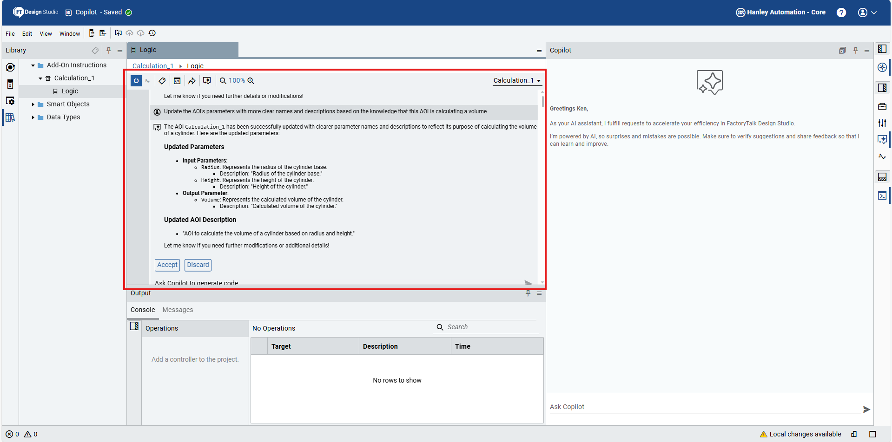Switch to the Logic editor tab
This screenshot has height=442, width=892.
(x=183, y=50)
